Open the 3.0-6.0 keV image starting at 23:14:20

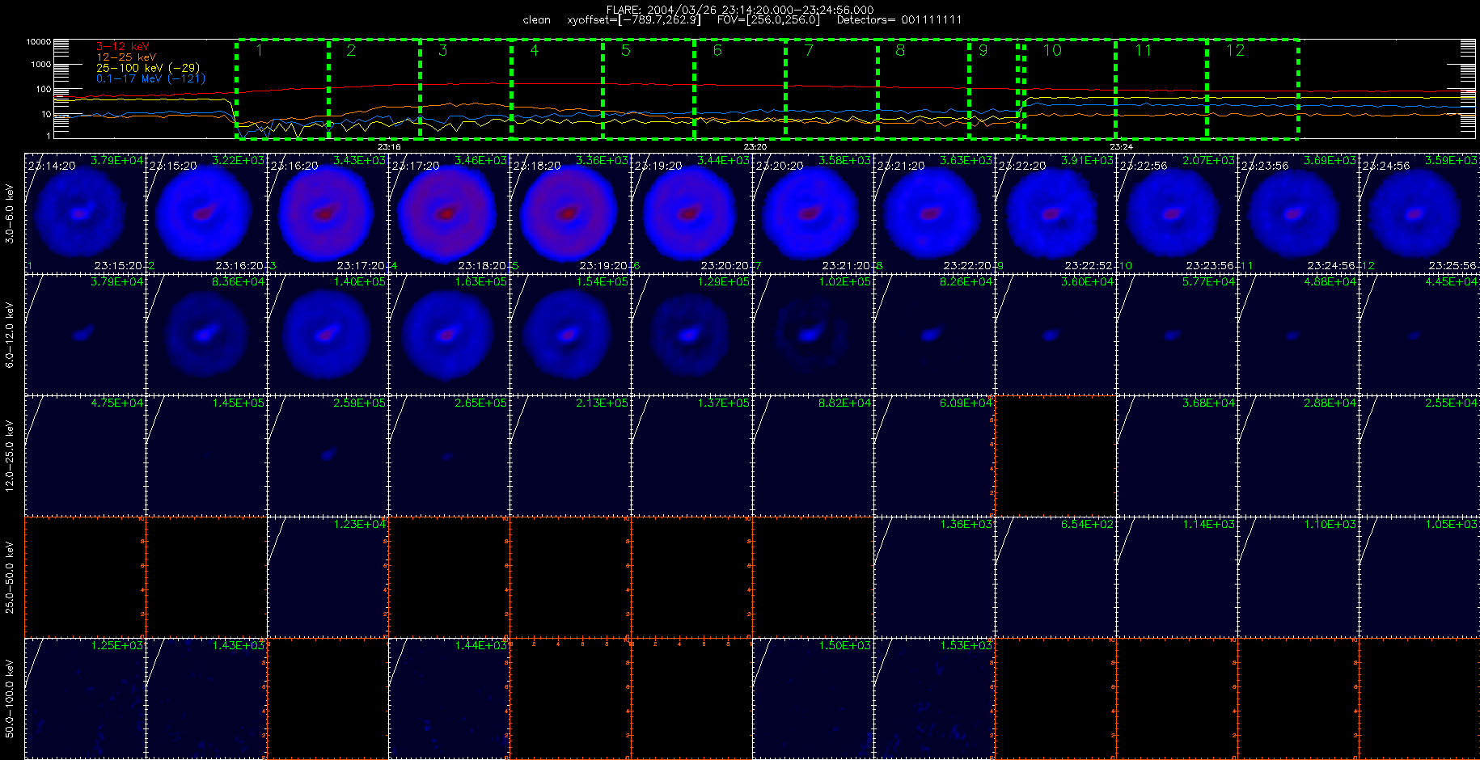tap(85, 213)
